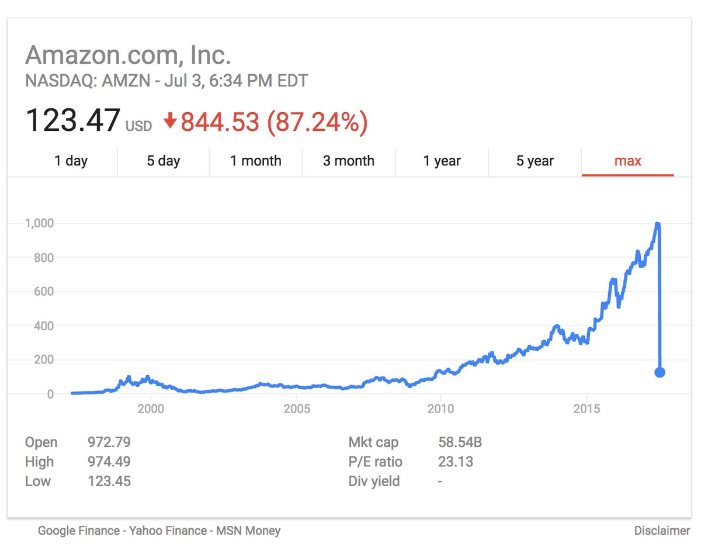Click the 58.54B market cap value
701x551 pixels.
[x=460, y=442]
